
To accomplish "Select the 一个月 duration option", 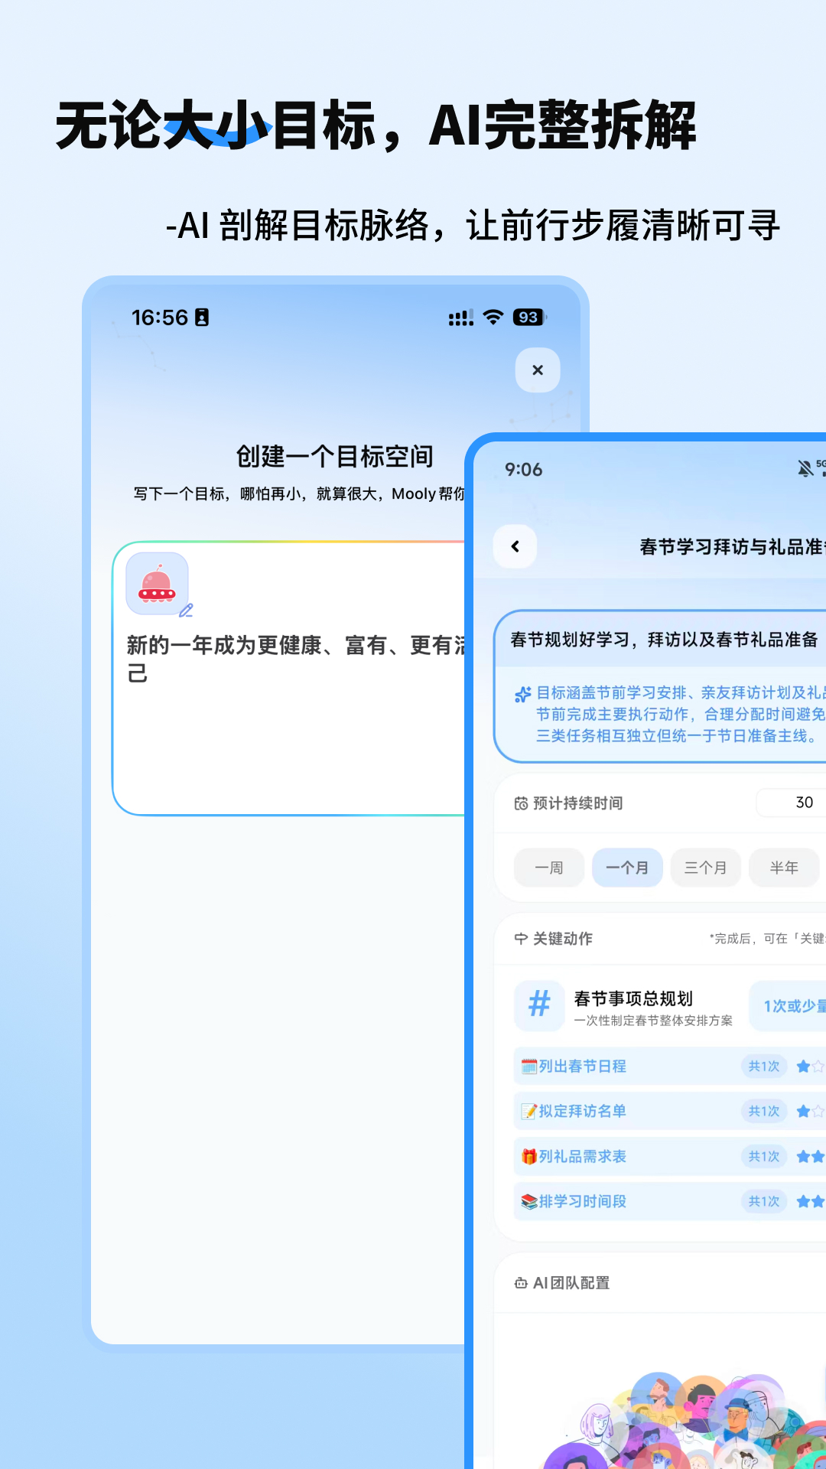I will pyautogui.click(x=627, y=868).
